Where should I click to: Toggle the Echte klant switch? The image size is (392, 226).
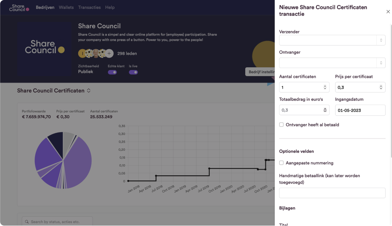pos(112,72)
